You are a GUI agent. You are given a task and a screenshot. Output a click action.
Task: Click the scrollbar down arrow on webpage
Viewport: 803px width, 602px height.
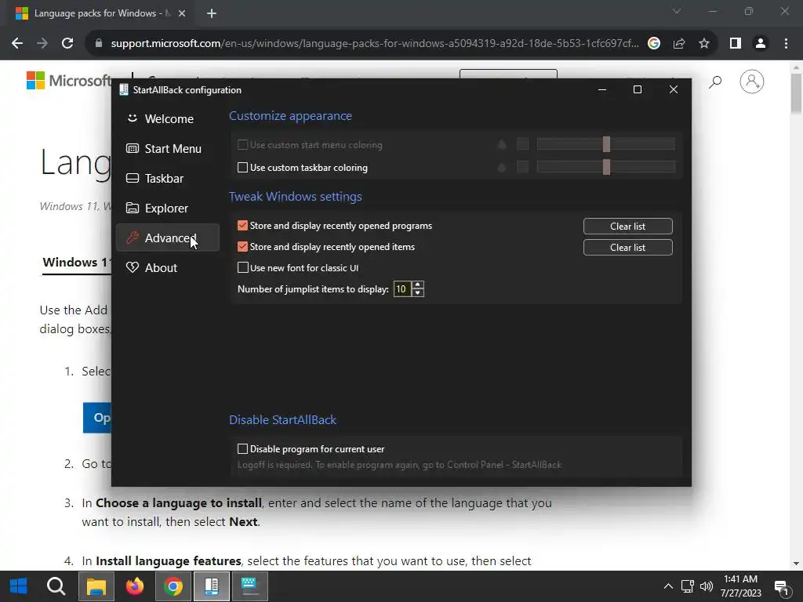coord(796,564)
